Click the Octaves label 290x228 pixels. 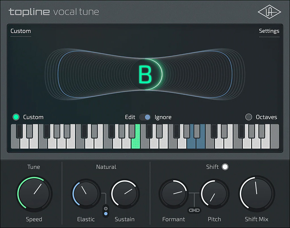point(266,117)
